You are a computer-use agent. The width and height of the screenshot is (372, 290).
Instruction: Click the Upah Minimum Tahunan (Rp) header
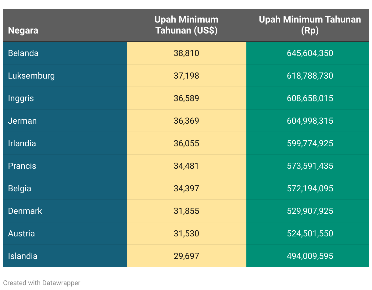tap(310, 25)
